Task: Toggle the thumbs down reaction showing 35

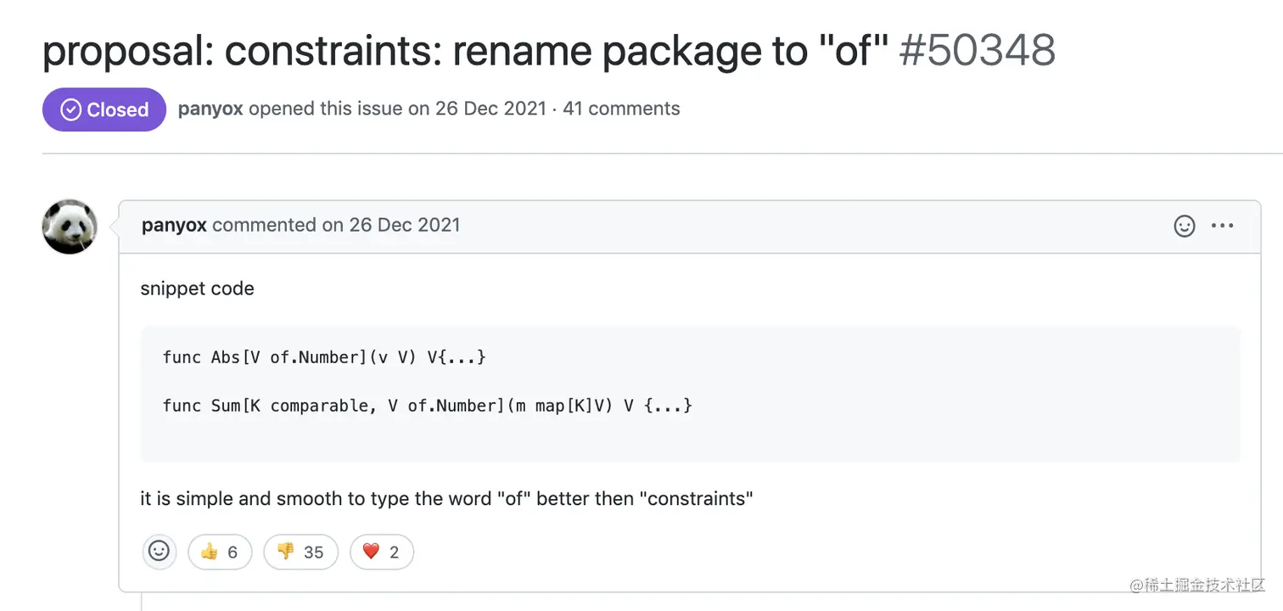Action: (x=300, y=552)
